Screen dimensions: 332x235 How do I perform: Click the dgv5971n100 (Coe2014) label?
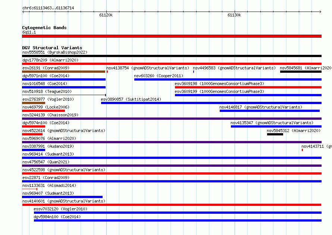click(46, 76)
